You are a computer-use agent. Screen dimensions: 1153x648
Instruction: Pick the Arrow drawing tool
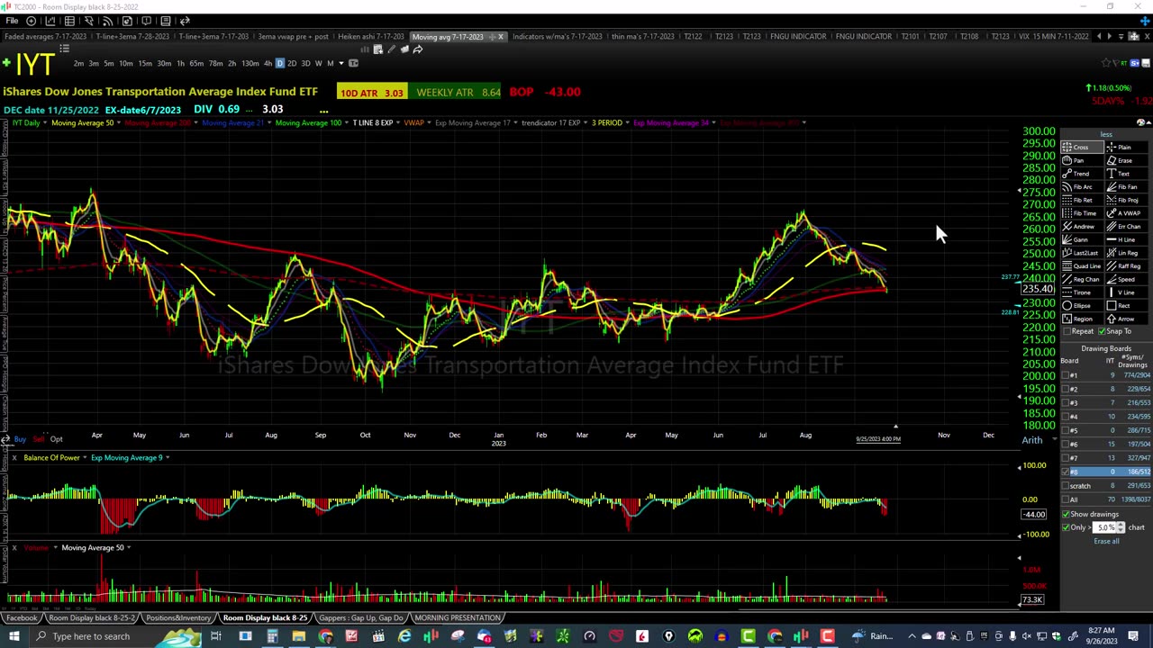tap(1127, 319)
